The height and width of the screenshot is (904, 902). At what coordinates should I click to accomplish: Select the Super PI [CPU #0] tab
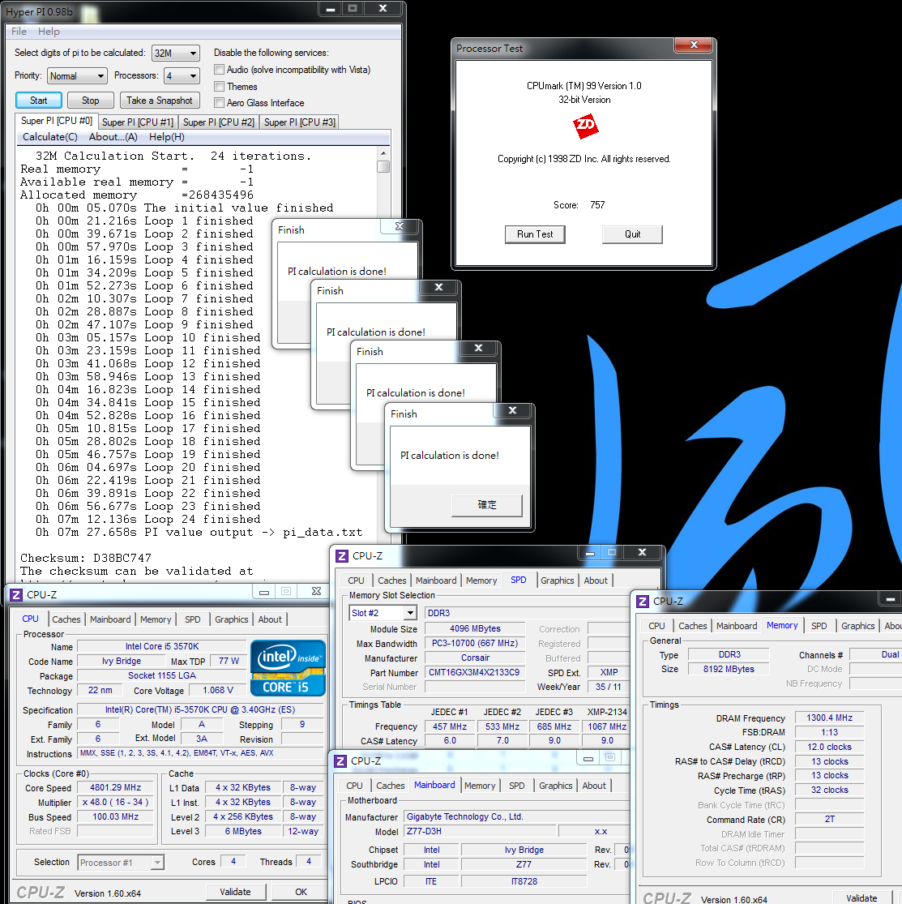57,121
